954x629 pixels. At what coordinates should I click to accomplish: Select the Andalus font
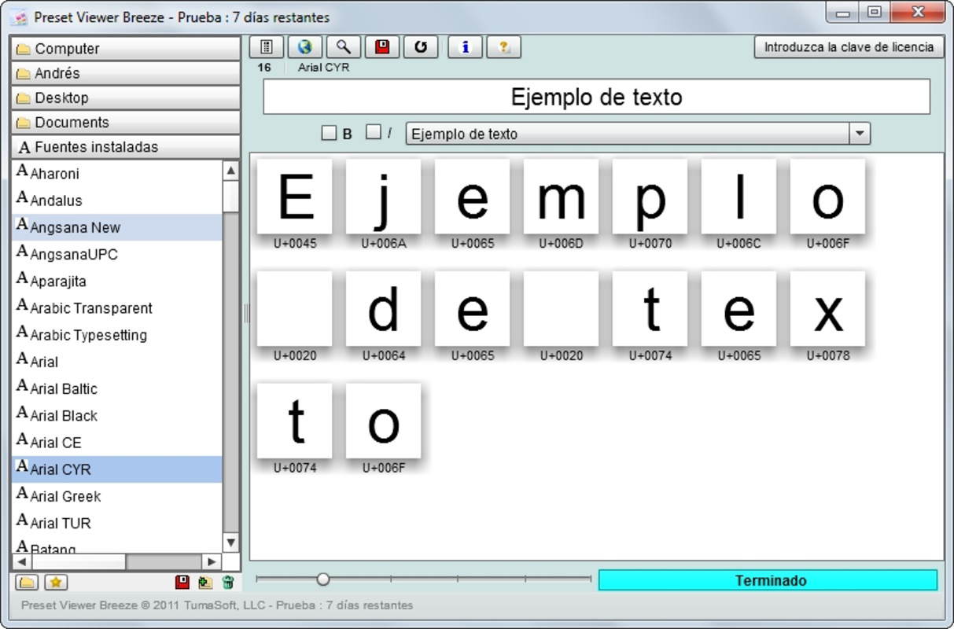coord(117,200)
